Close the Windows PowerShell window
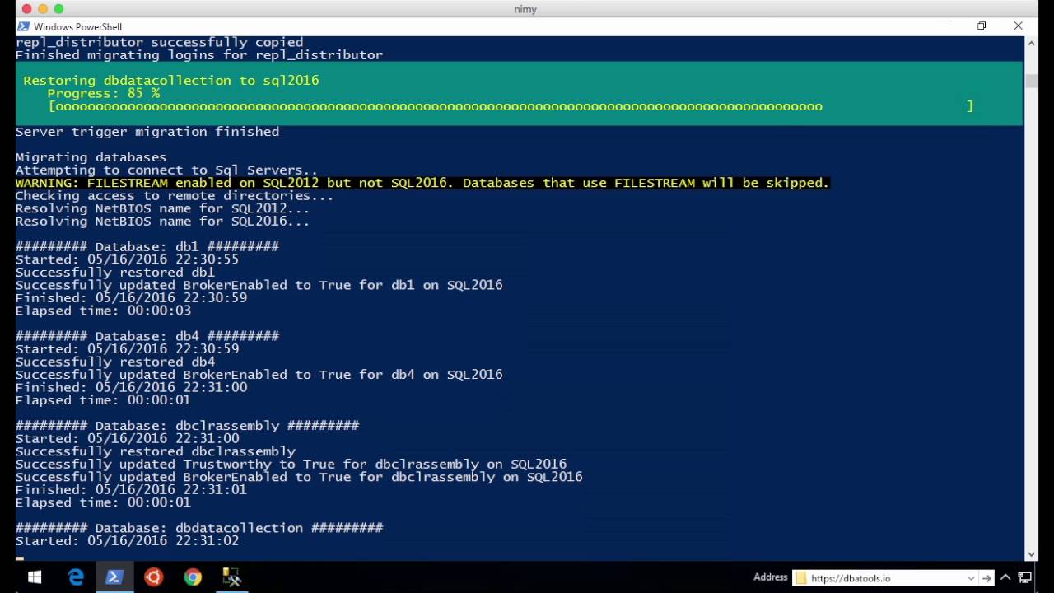 [x=1019, y=26]
